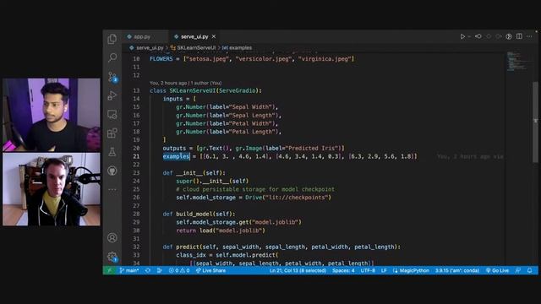Viewport: 541px width, 304px height.
Task: Close the serve_ui.py tab
Action: coord(214,36)
